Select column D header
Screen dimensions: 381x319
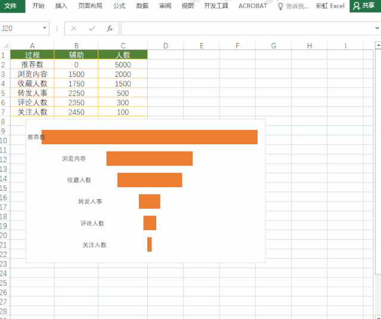point(166,45)
